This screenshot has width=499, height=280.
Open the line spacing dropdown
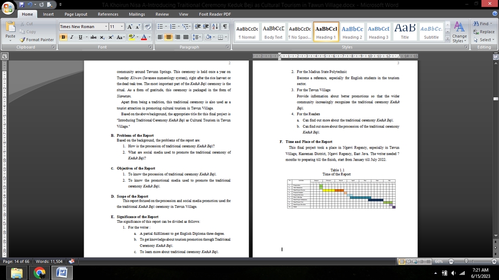click(x=197, y=37)
